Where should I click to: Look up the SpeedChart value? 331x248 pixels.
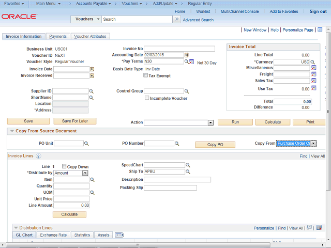click(x=188, y=165)
